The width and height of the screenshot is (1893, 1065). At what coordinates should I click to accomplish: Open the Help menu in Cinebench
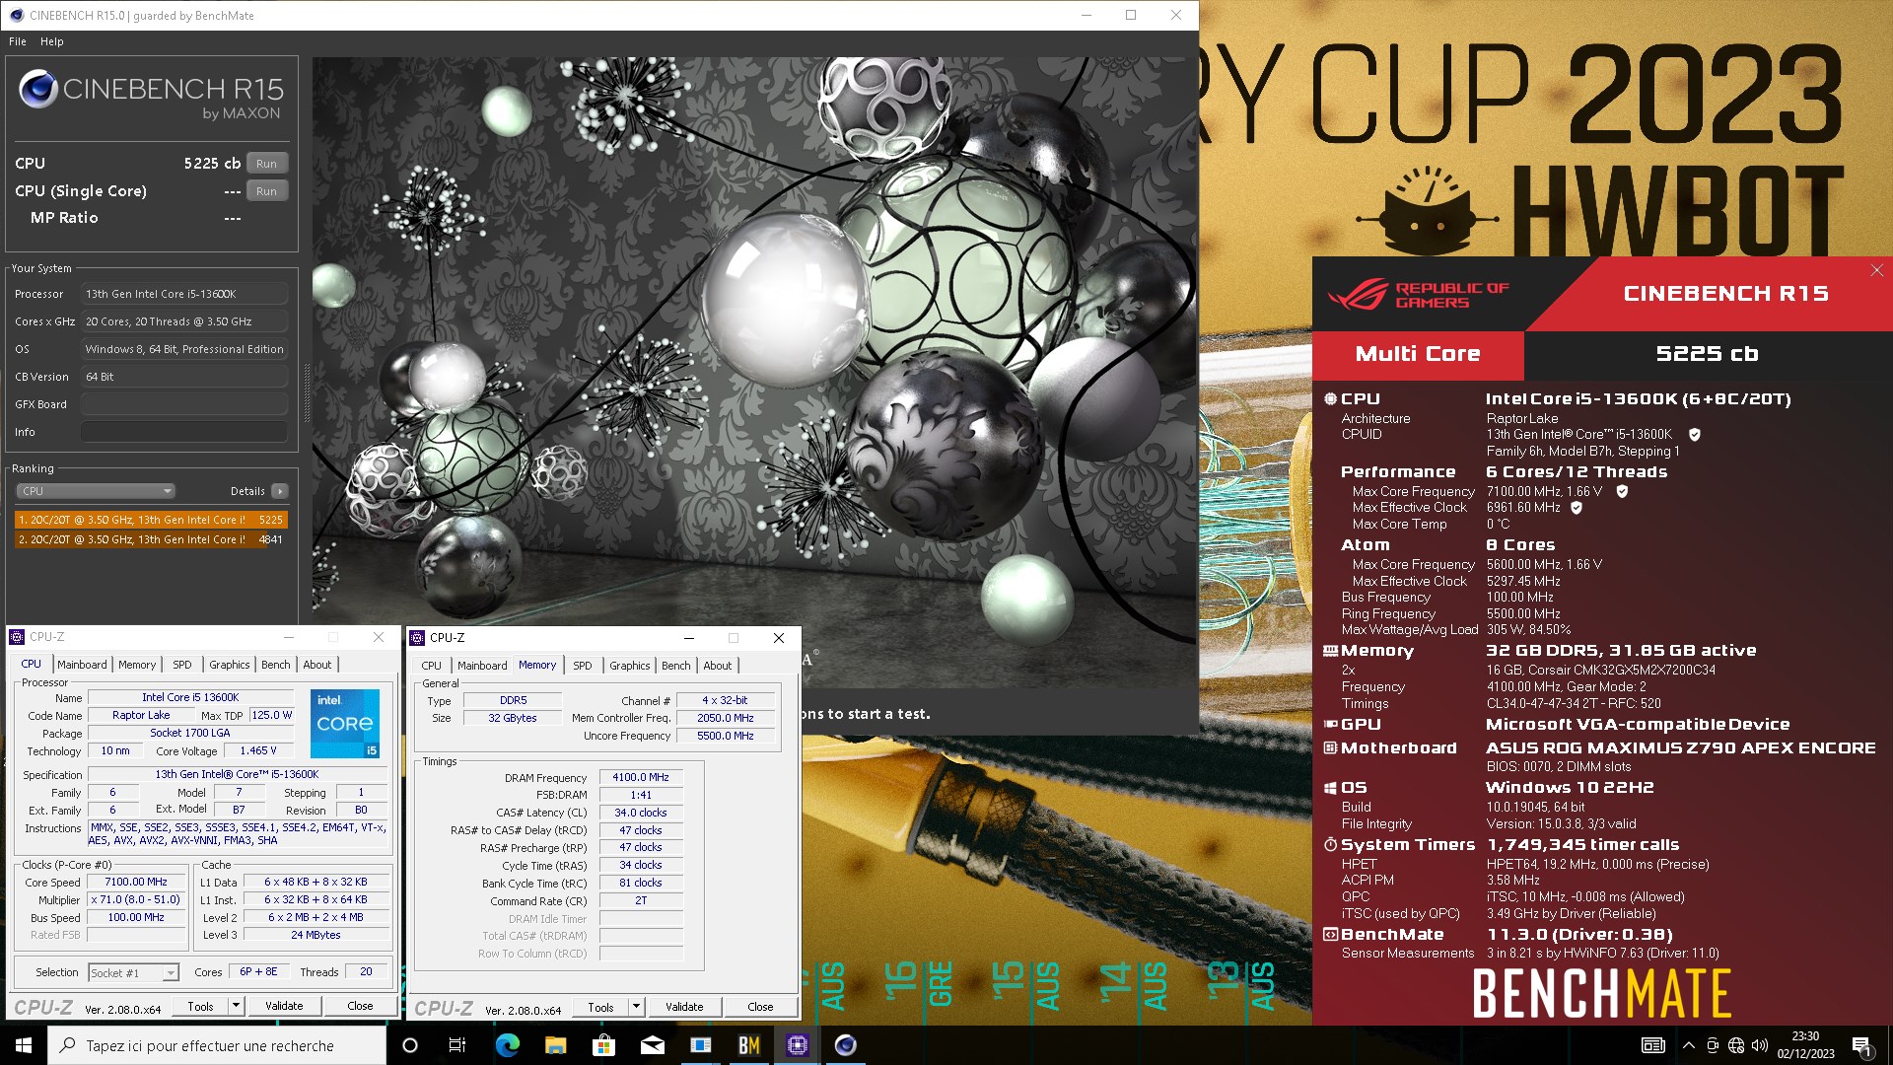[52, 41]
